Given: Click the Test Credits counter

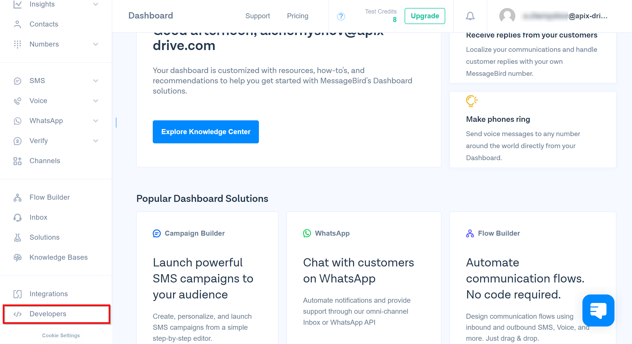Looking at the screenshot, I should pos(380,16).
